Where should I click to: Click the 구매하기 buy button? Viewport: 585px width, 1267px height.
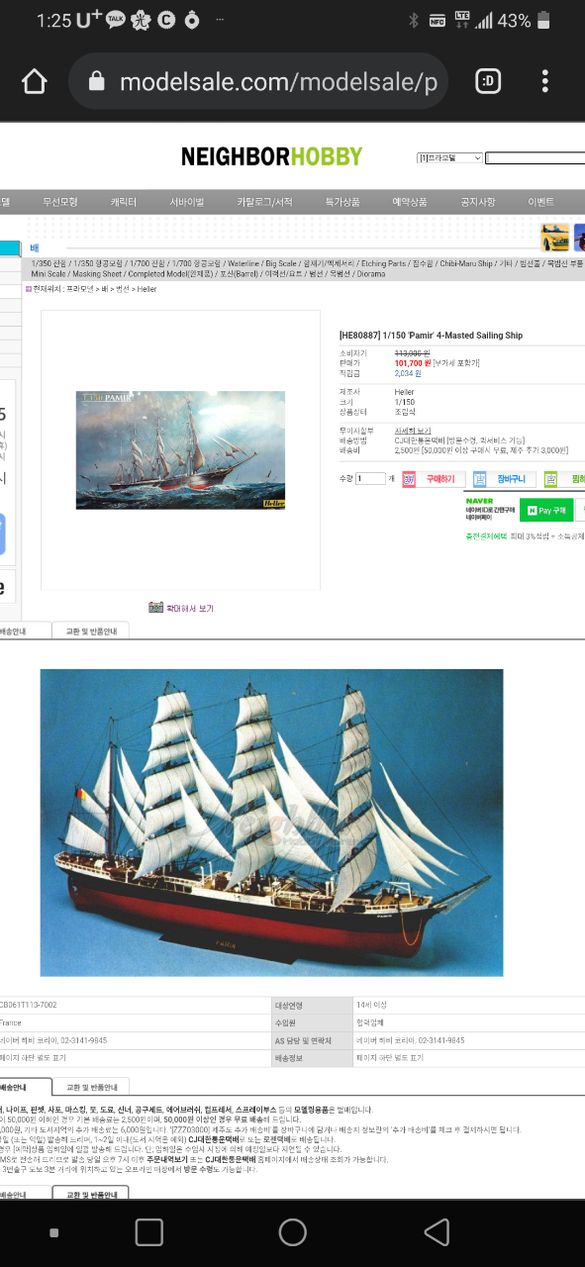[x=433, y=479]
